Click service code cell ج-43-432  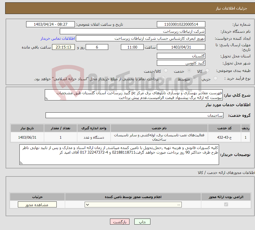(224, 137)
